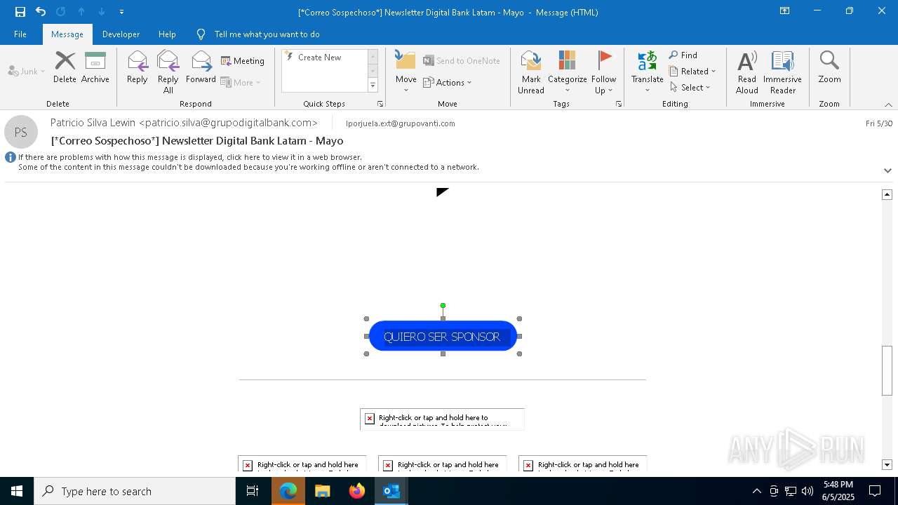
Task: Open the Related dropdown
Action: [x=692, y=72]
